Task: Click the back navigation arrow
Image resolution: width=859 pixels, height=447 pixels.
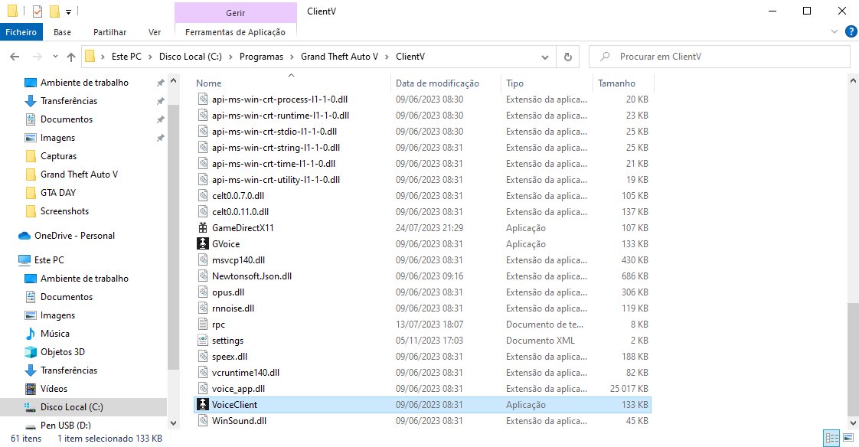Action: pyautogui.click(x=15, y=57)
